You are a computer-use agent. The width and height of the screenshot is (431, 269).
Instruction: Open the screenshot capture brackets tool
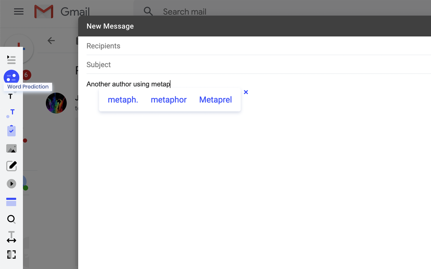pos(11,255)
